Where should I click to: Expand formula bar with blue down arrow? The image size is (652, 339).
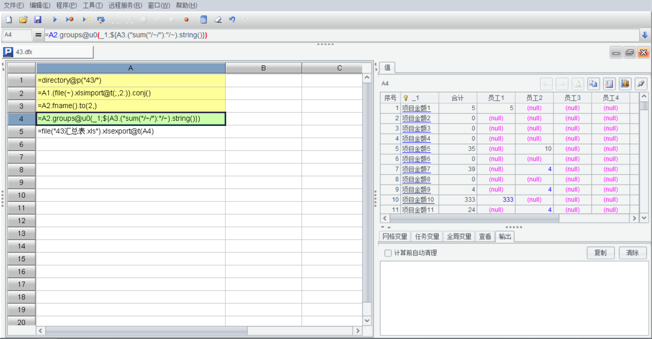point(645,35)
